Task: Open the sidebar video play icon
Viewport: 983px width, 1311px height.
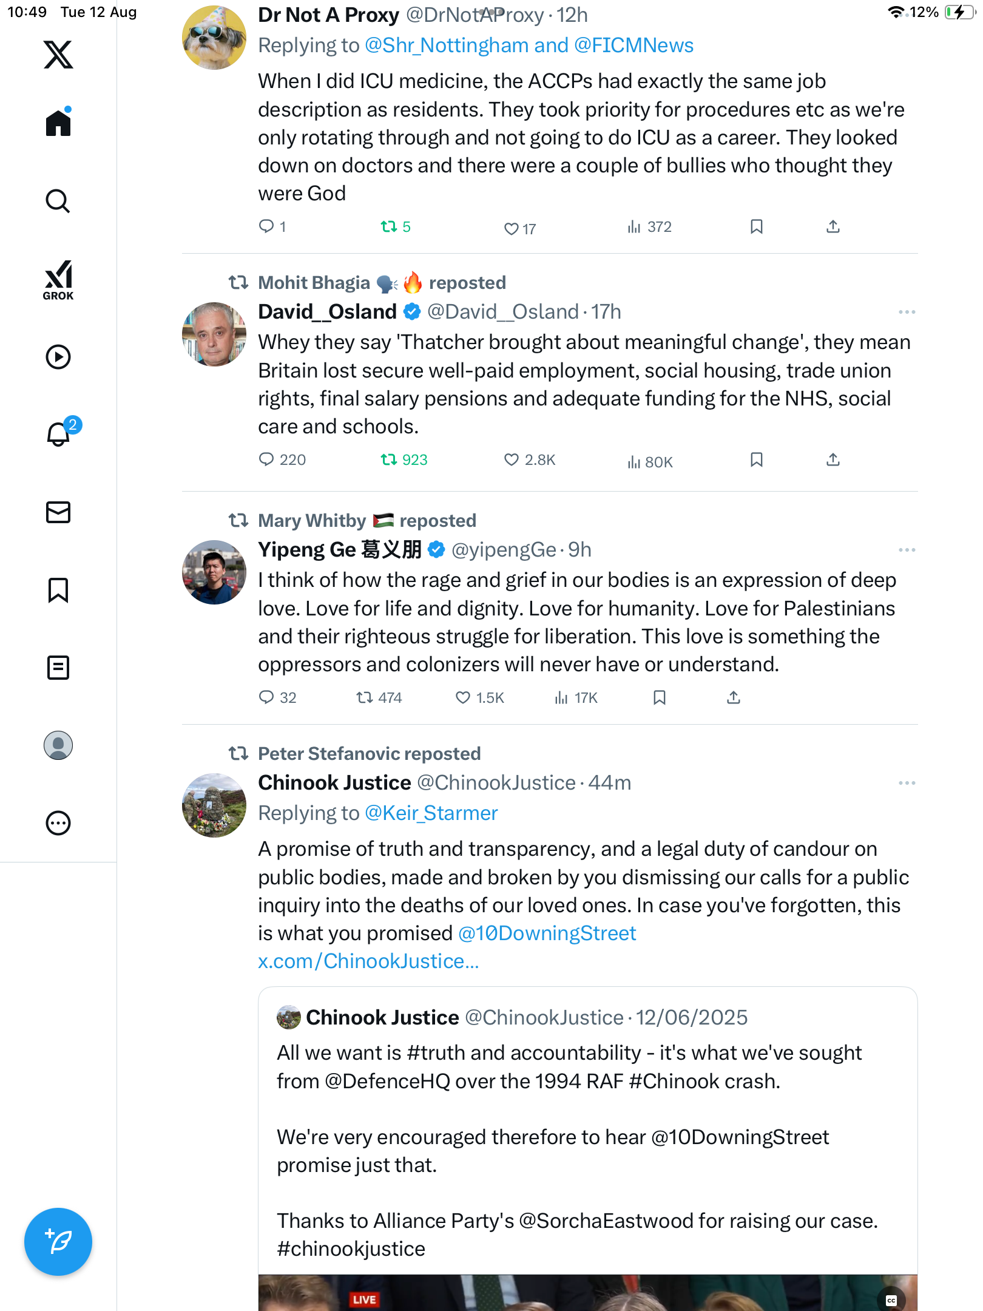Action: pyautogui.click(x=58, y=357)
